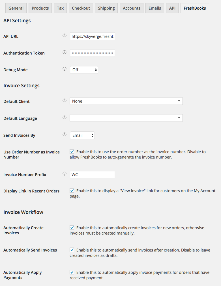Click the Automatically Create Invoices label
This screenshot has width=221, height=286.
pyautogui.click(x=23, y=230)
